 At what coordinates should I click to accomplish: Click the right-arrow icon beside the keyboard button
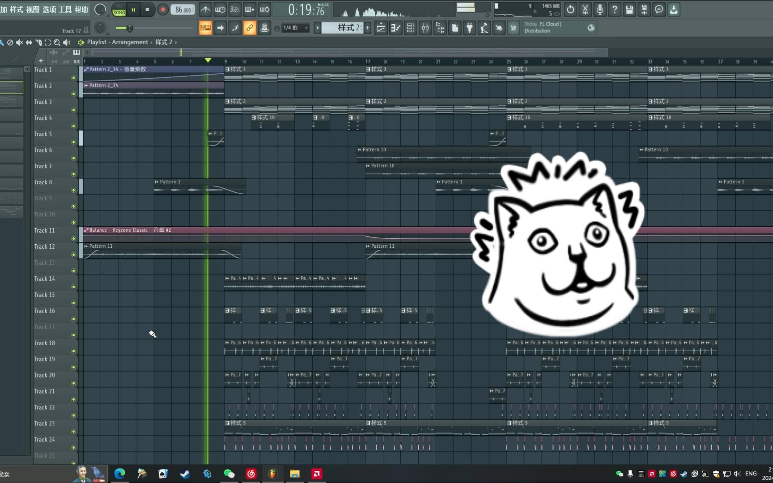click(x=220, y=28)
